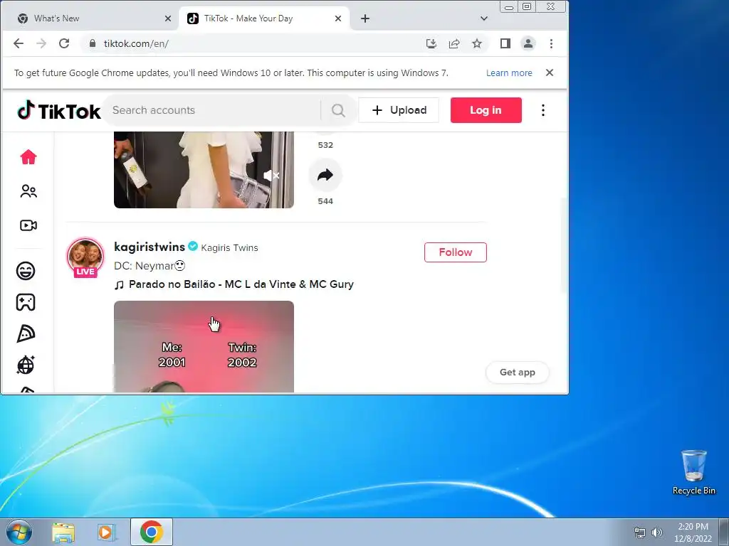Close the TikTok tab

[x=338, y=18]
